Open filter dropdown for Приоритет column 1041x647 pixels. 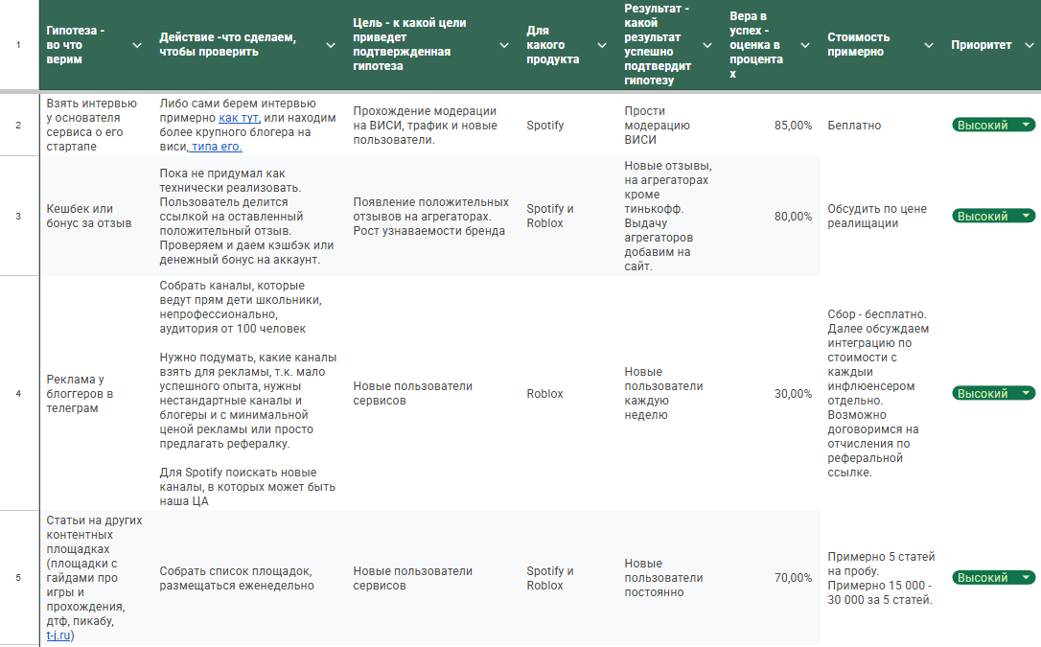pyautogui.click(x=1027, y=45)
